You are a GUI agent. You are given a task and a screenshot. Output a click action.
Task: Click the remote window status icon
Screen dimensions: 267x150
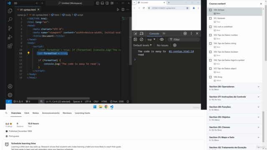pyautogui.click(x=9, y=102)
